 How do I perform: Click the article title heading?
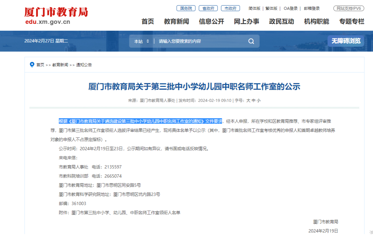(194, 87)
